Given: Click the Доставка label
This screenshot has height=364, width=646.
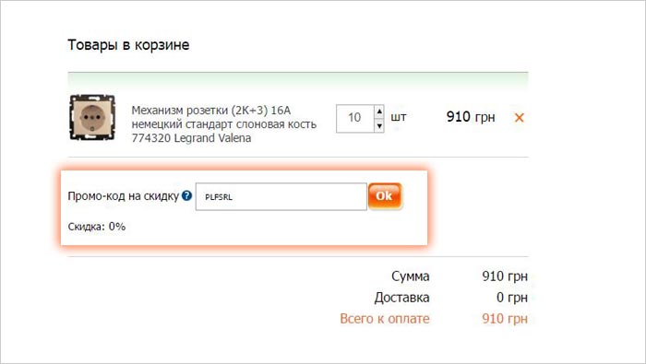Looking at the screenshot, I should click(x=401, y=298).
